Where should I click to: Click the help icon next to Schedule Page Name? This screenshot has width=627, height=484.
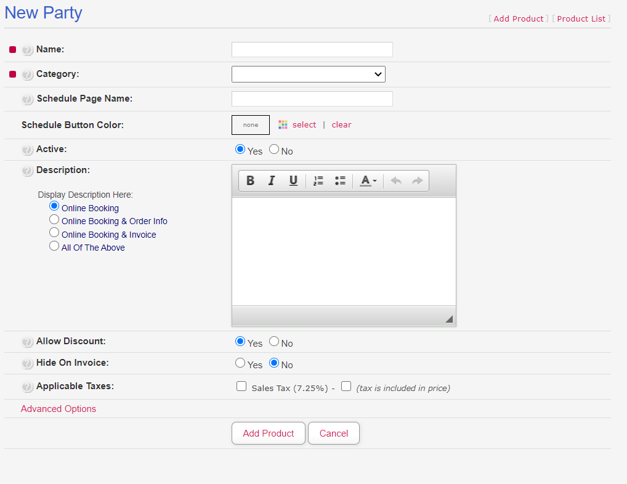click(x=27, y=99)
